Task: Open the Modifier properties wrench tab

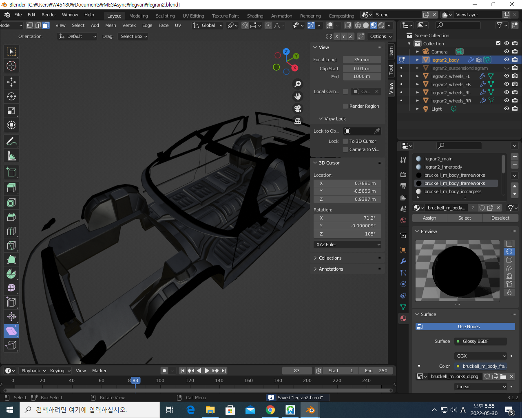Action: [403, 261]
